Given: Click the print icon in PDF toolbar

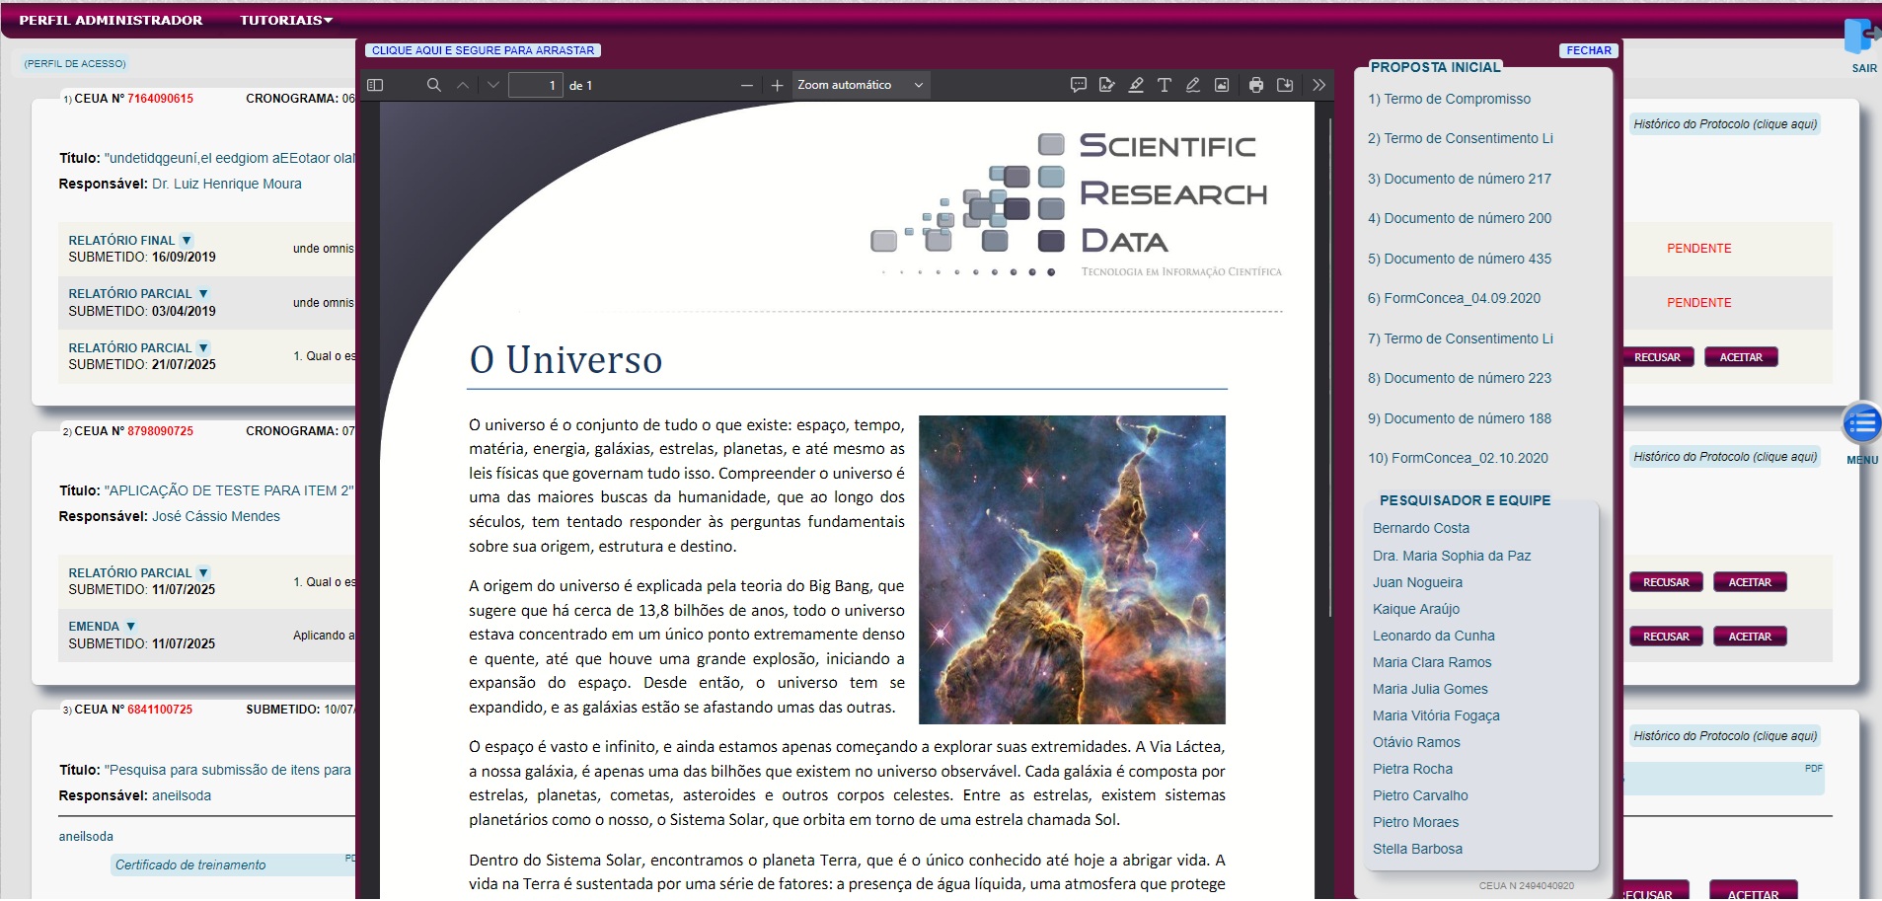Looking at the screenshot, I should [1255, 86].
